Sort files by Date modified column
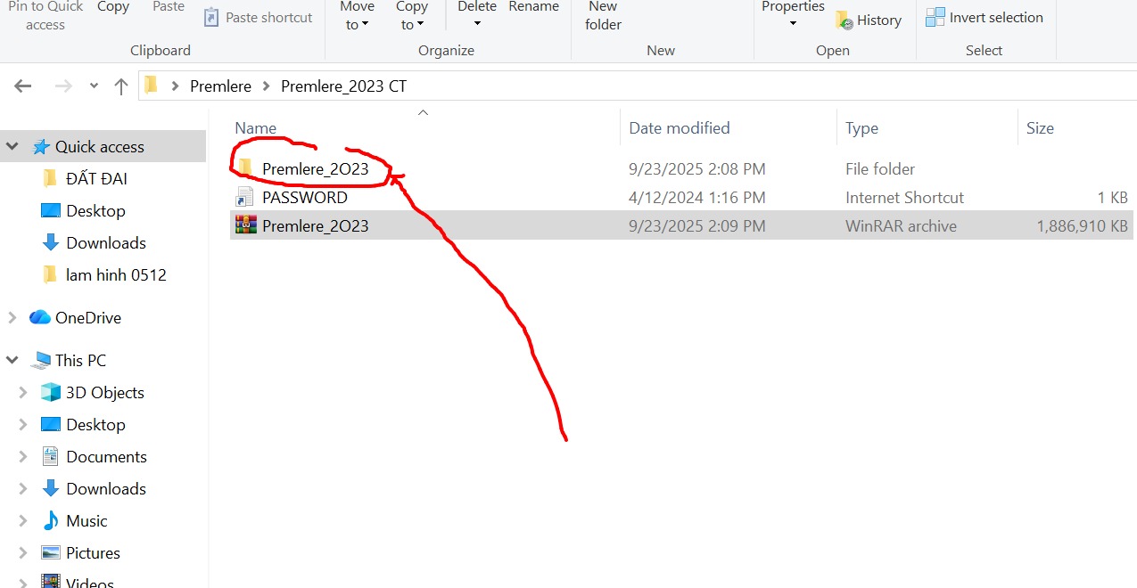The width and height of the screenshot is (1137, 588). pos(679,128)
